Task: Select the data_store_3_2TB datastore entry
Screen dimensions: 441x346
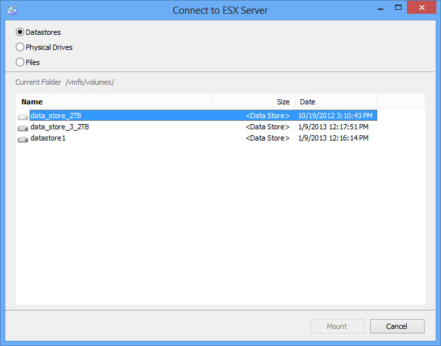Action: point(60,127)
